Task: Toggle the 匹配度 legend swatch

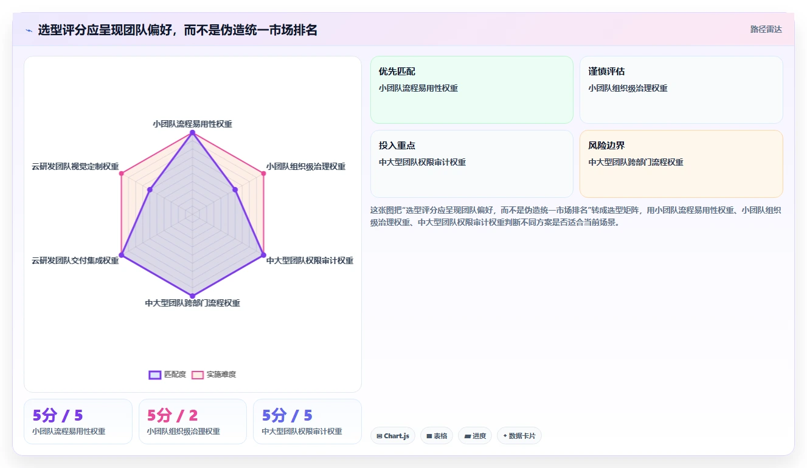Action: 155,375
